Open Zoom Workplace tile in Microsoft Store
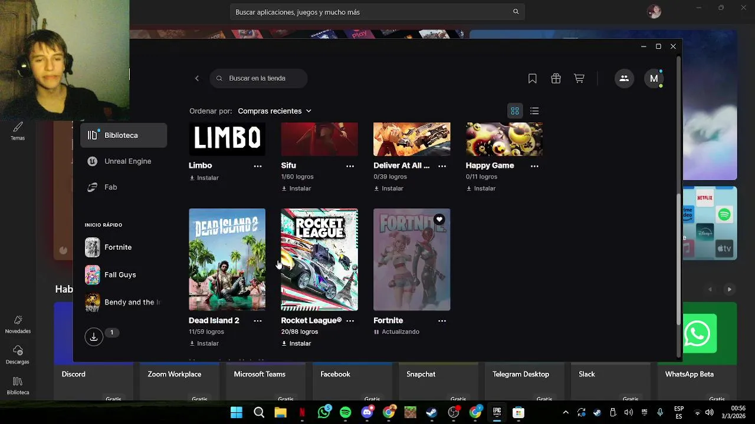Image resolution: width=755 pixels, height=424 pixels. pyautogui.click(x=179, y=383)
